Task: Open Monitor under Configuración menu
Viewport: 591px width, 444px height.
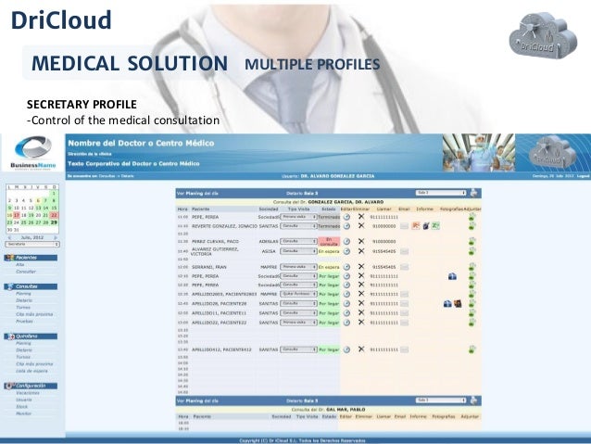Action: click(23, 413)
